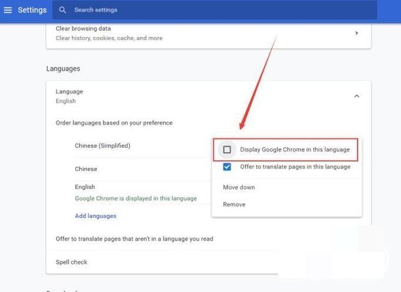Click the search magnifier icon

pos(62,10)
